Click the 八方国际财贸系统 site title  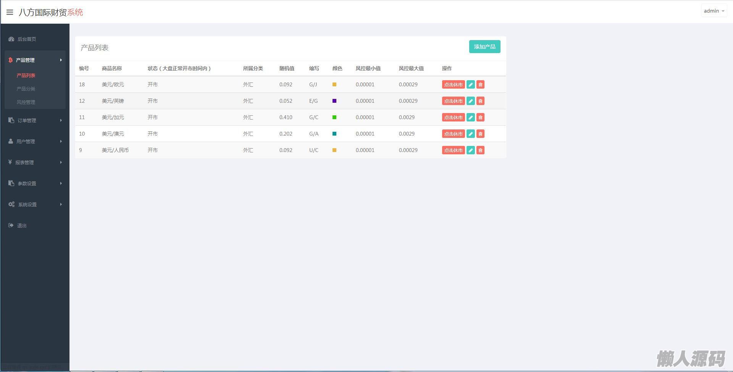pyautogui.click(x=51, y=12)
